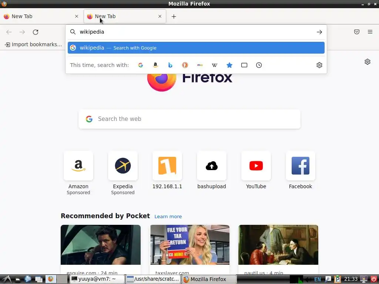
Task: Open the yuuya@vm7 terminal taskbar button
Action: pyautogui.click(x=97, y=279)
